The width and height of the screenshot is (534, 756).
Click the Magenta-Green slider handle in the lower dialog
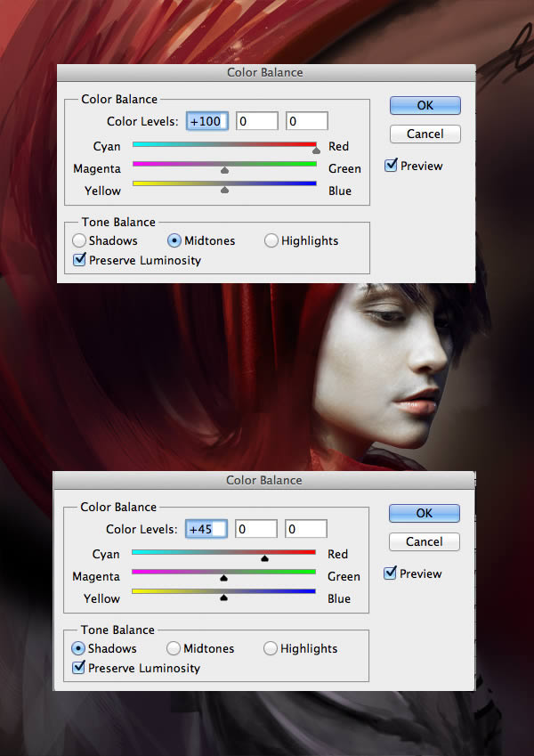[x=223, y=578]
